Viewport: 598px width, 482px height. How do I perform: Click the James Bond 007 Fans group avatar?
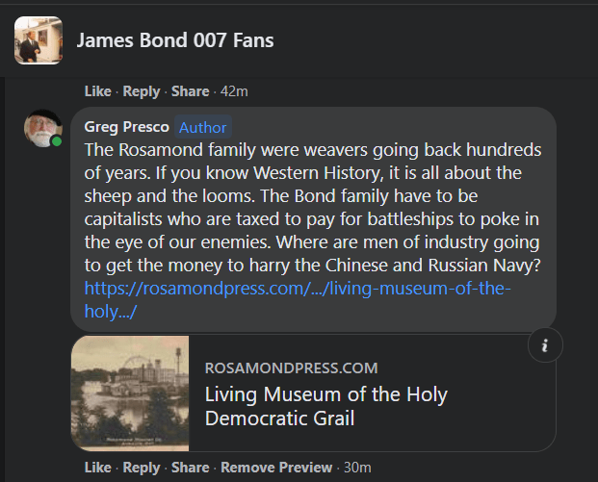click(39, 40)
